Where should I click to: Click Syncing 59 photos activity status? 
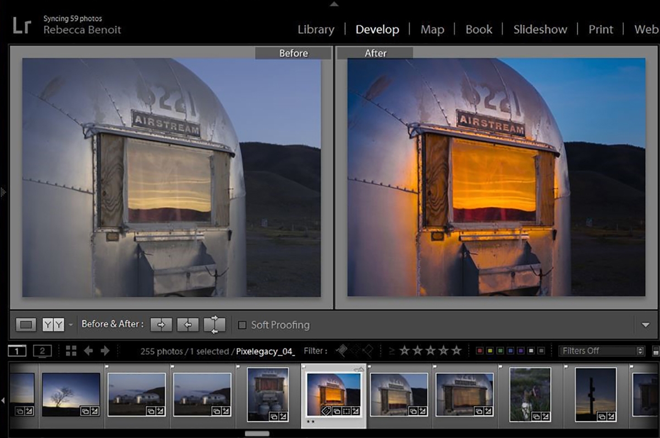coord(73,19)
